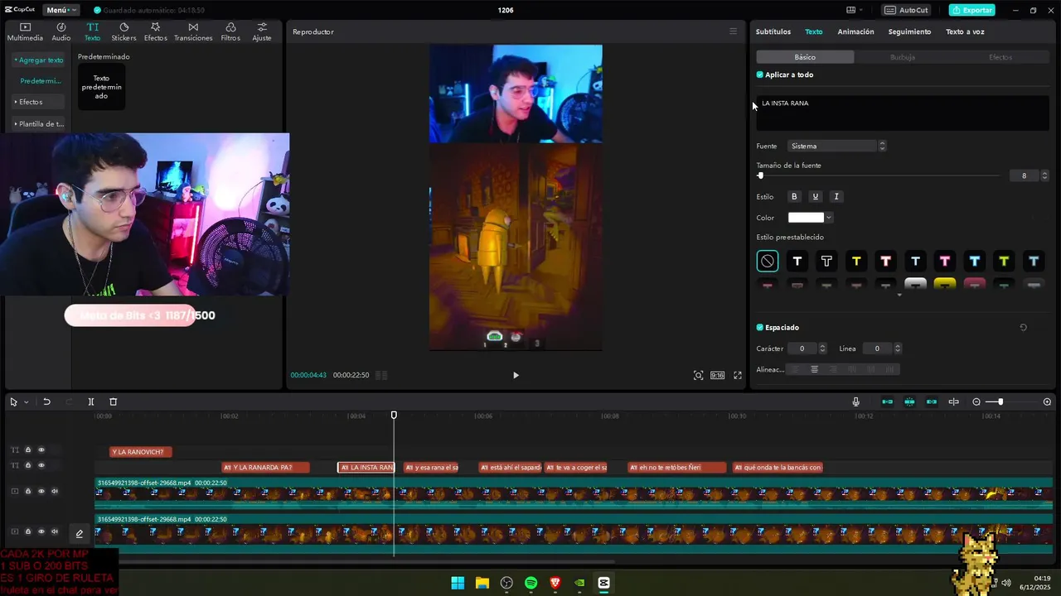Adjust the Carácter spacing stepper
This screenshot has width=1061, height=596.
pyautogui.click(x=822, y=348)
